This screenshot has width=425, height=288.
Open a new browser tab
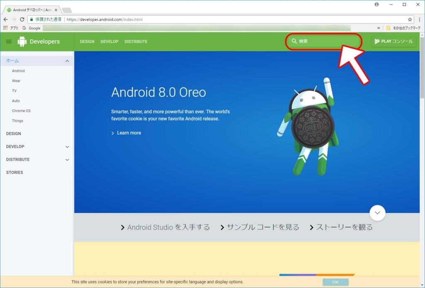tap(67, 10)
